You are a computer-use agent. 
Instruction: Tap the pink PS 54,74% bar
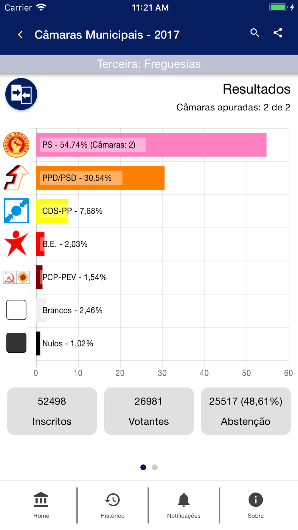151,145
